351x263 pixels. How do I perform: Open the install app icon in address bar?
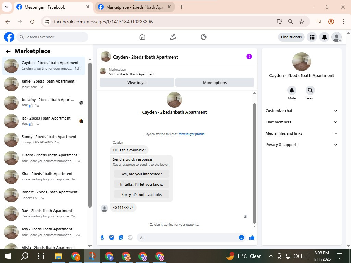point(280,22)
